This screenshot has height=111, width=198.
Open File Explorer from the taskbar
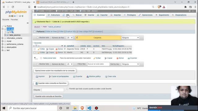[75, 108]
